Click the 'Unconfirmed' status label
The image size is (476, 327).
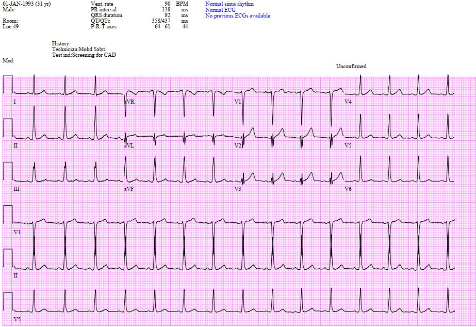pyautogui.click(x=351, y=66)
